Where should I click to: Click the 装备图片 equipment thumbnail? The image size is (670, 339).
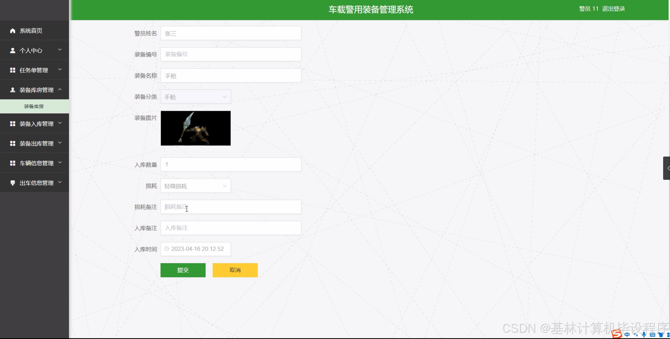coord(195,128)
